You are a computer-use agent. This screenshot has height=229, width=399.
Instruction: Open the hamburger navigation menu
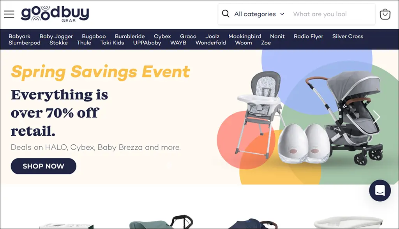click(9, 14)
